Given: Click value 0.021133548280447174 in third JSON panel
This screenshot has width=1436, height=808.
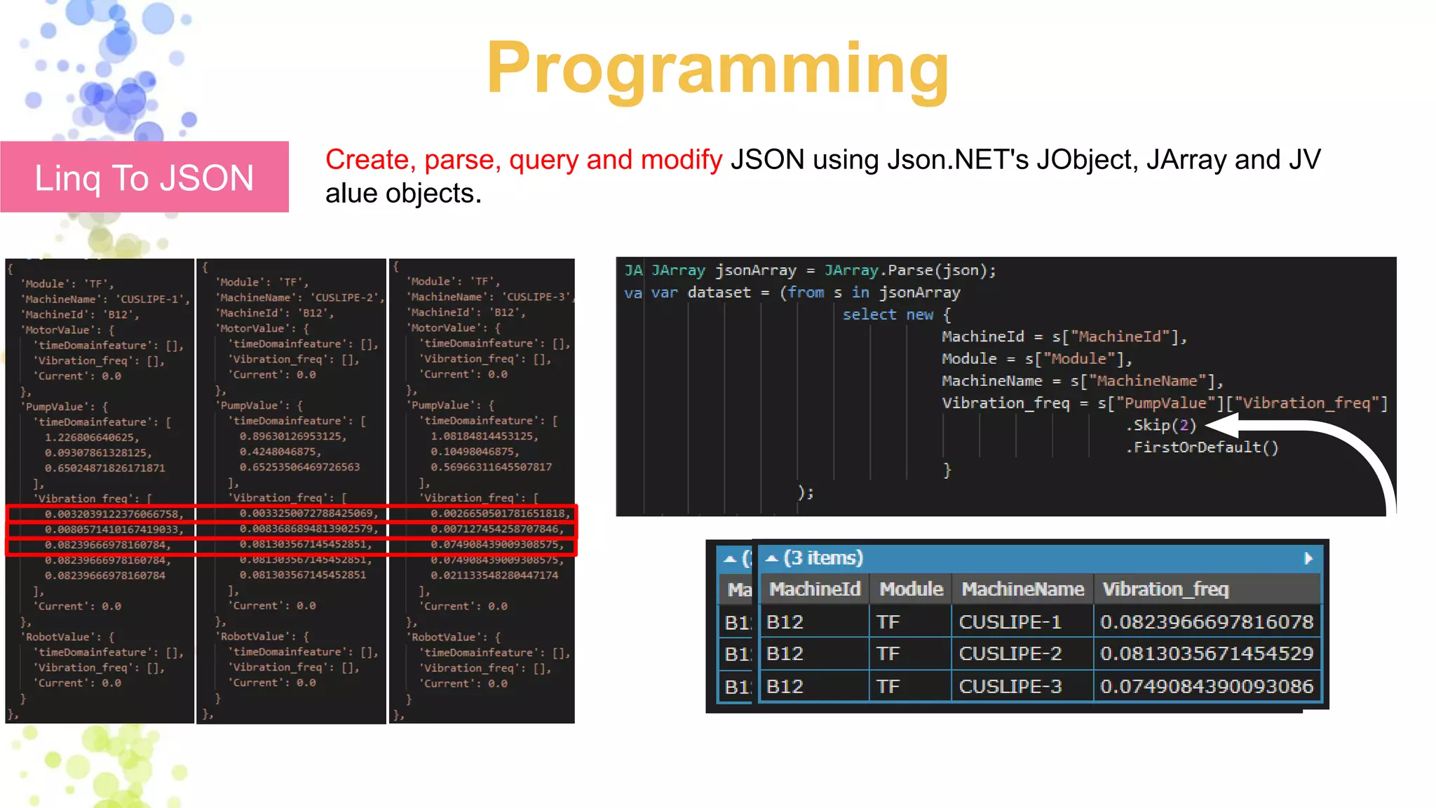Looking at the screenshot, I should click(x=494, y=575).
